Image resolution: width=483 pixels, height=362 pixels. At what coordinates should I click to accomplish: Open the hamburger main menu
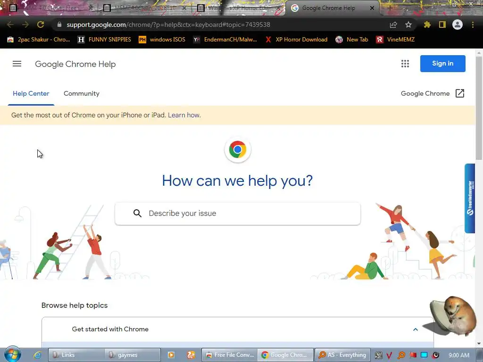pyautogui.click(x=17, y=64)
